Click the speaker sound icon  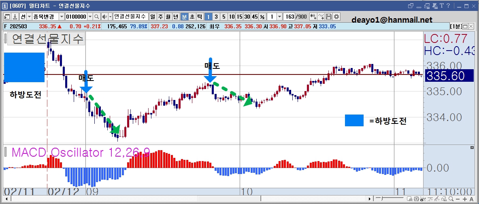104,16
